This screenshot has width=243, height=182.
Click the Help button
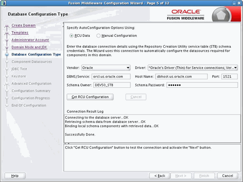click(15, 176)
